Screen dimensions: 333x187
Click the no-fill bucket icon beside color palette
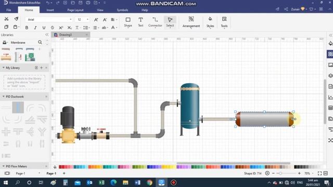pyautogui.click(x=55, y=167)
